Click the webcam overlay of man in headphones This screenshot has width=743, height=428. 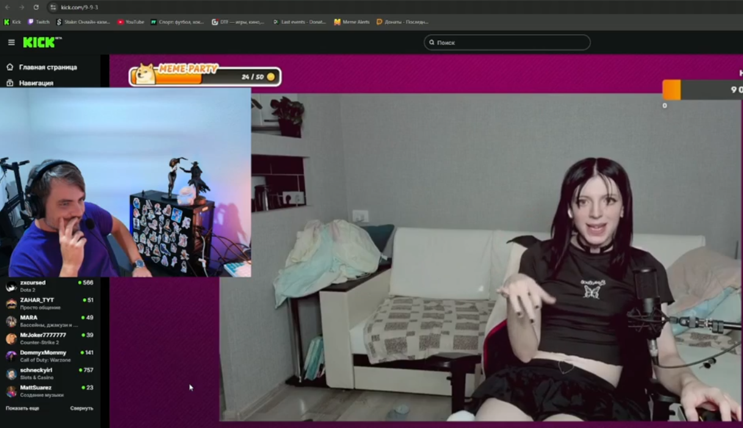click(125, 182)
